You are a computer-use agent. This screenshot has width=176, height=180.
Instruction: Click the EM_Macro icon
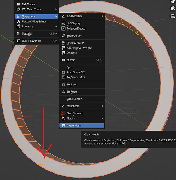click(18, 4)
